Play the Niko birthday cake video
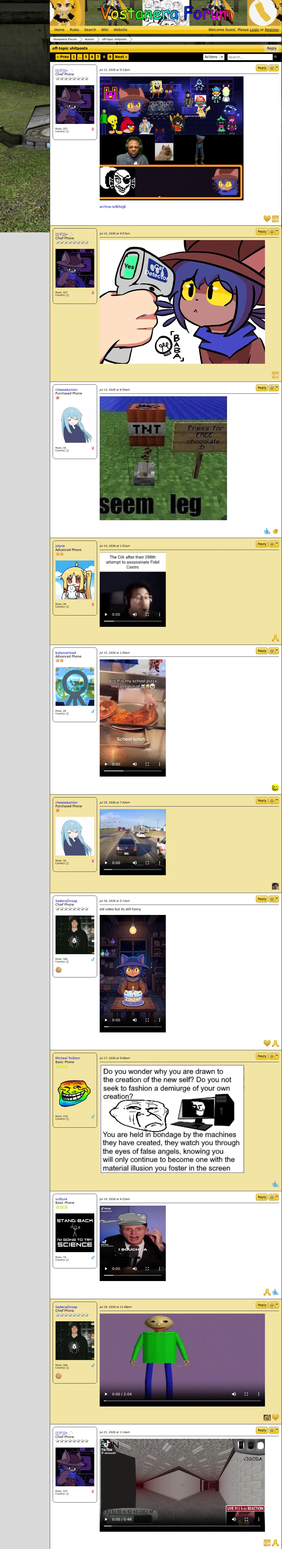282x1549 pixels. tap(106, 1019)
